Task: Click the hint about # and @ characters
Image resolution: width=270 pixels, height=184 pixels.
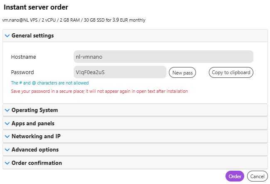Action: pos(50,83)
